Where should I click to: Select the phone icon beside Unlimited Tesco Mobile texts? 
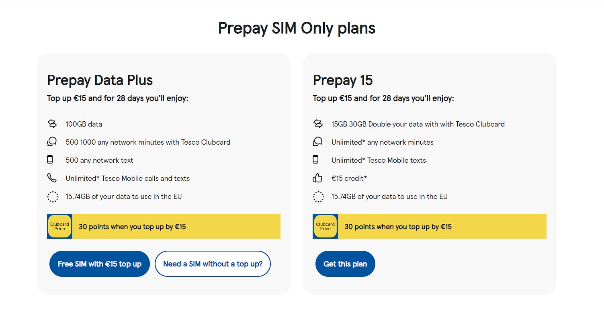(x=316, y=159)
